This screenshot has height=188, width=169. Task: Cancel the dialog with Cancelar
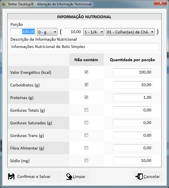148,176
